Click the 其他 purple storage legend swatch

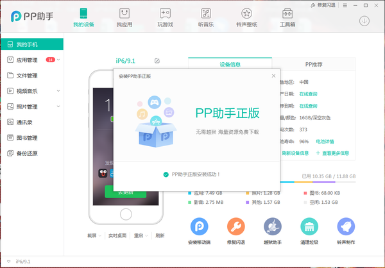click(248, 203)
